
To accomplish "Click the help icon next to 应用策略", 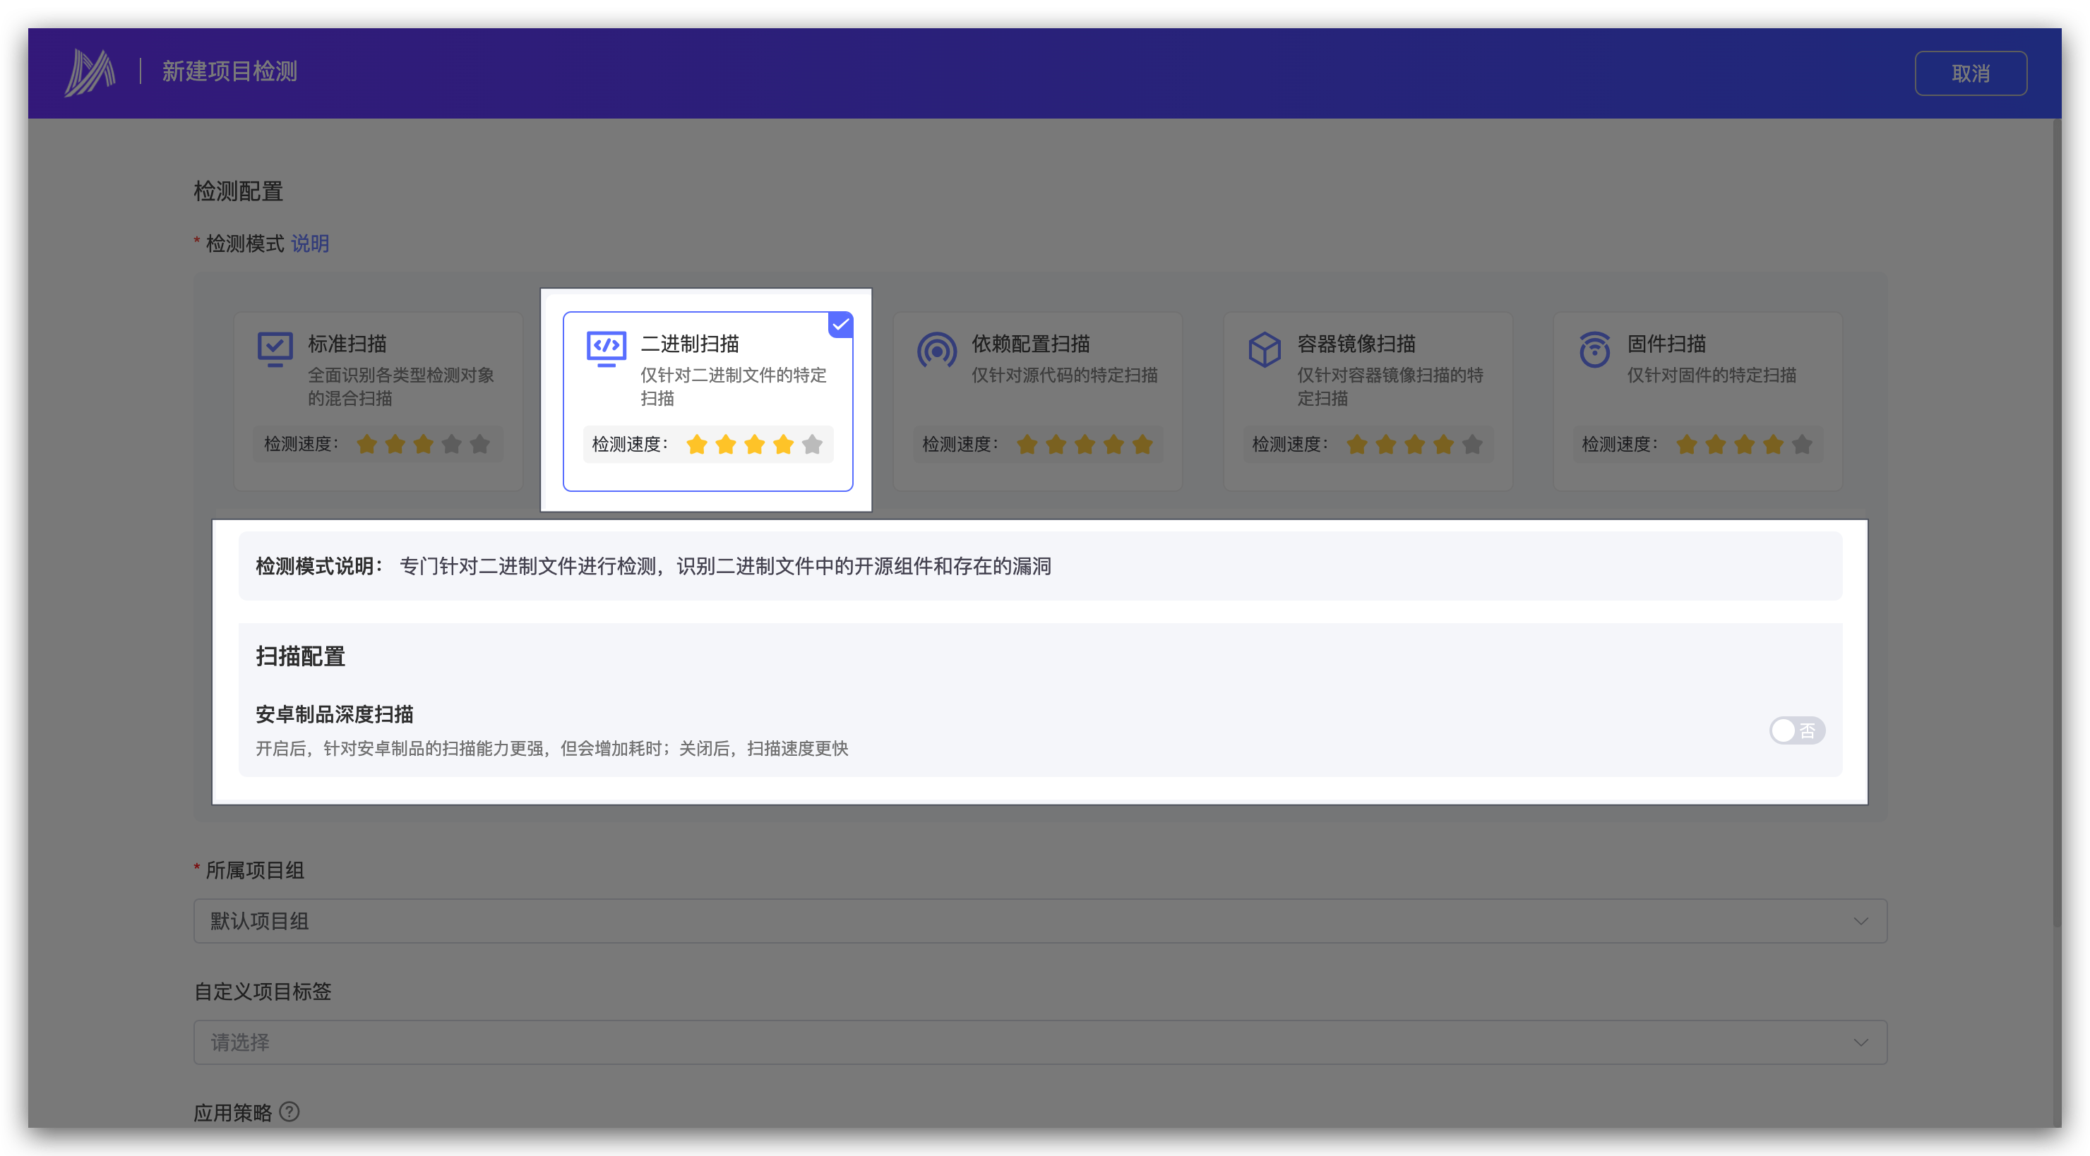I will (x=289, y=1112).
